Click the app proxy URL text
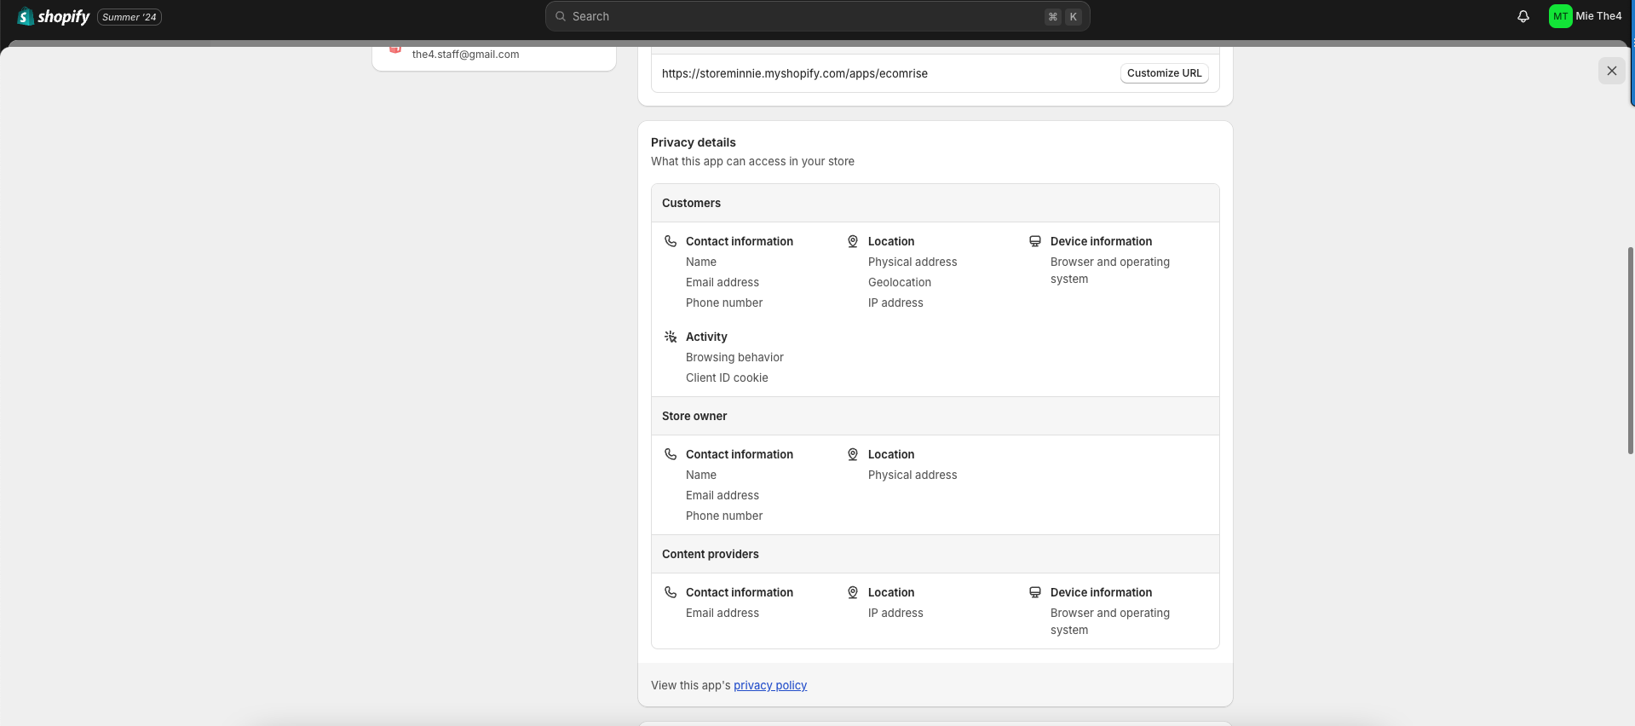 794,73
